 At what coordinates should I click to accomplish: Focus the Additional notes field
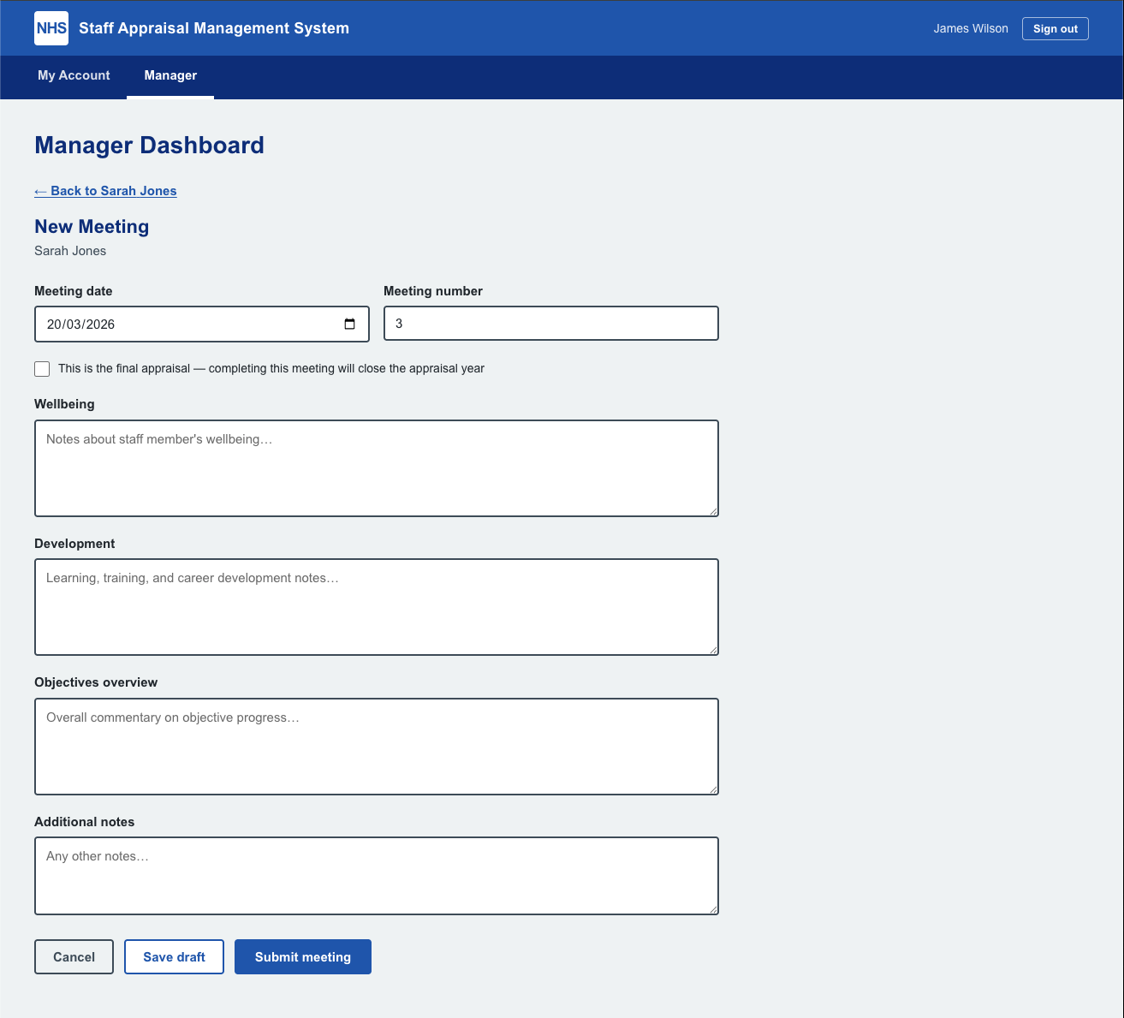coord(376,875)
